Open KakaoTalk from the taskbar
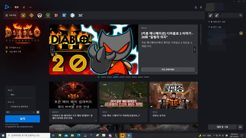Screen dimensions: 246x138 coord(123,135)
